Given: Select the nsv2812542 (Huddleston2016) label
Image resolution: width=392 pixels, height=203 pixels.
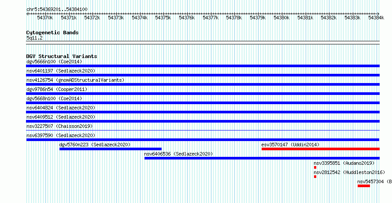Looking at the screenshot, I should click(x=349, y=172).
